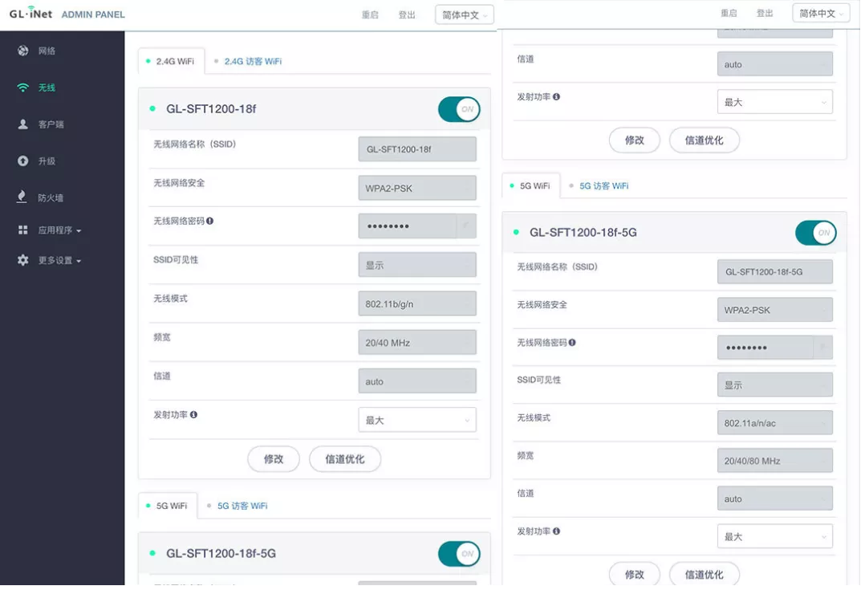Screen dimensions: 865x590
Task: Select the 无线 wireless WiFi icon
Action: pyautogui.click(x=22, y=87)
